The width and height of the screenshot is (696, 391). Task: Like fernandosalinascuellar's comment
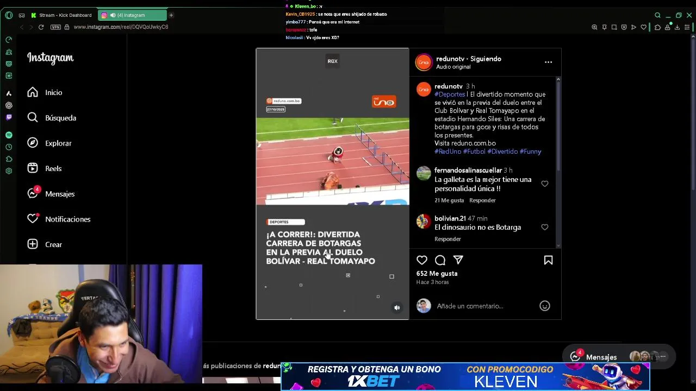(544, 184)
